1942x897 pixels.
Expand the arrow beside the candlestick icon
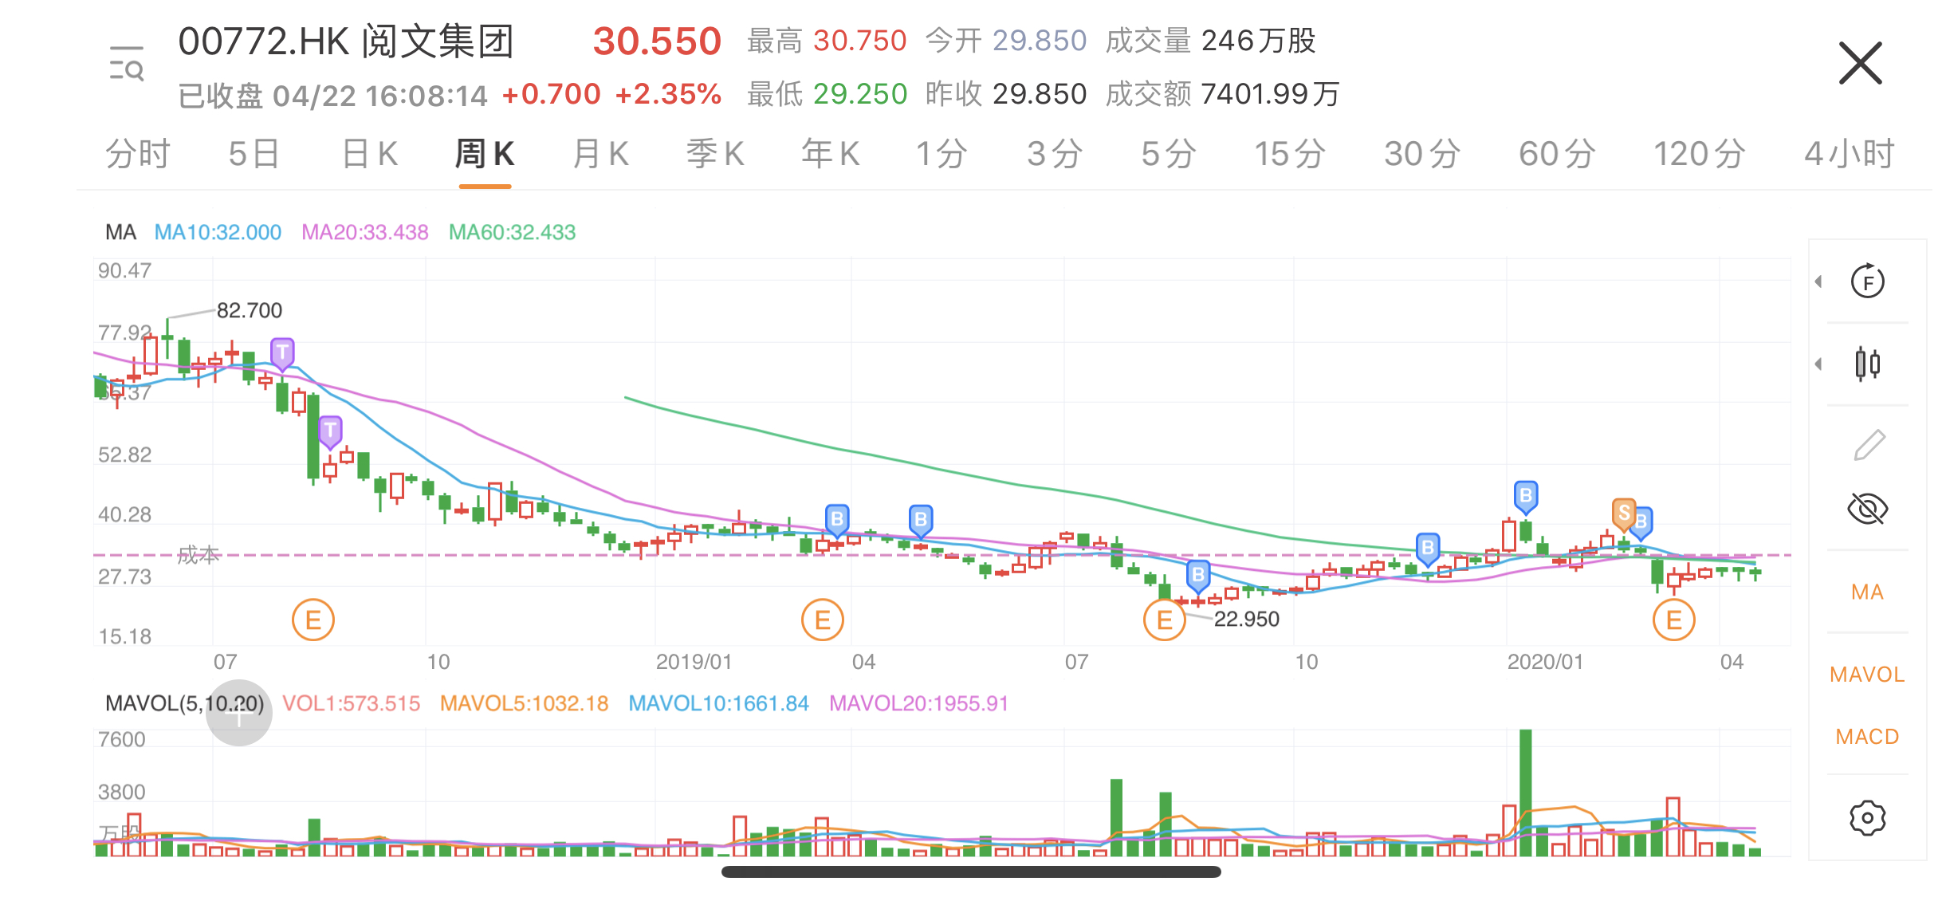pos(1818,364)
